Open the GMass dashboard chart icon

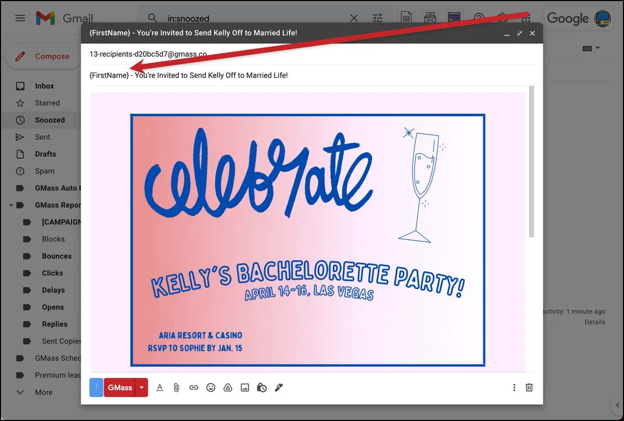tap(453, 18)
